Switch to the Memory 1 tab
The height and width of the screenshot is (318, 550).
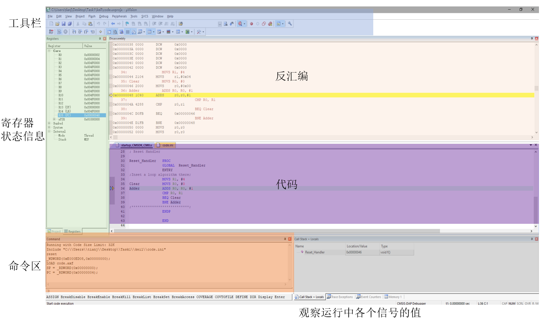click(393, 297)
